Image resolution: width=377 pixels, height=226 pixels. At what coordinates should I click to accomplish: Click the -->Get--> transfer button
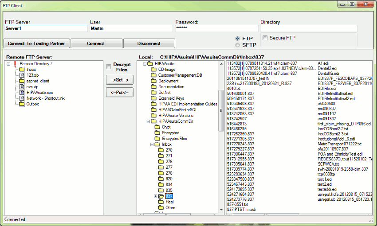point(119,80)
